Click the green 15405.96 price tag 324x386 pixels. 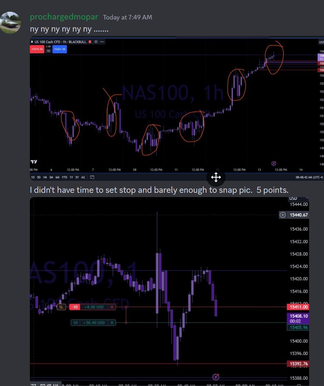click(x=298, y=327)
